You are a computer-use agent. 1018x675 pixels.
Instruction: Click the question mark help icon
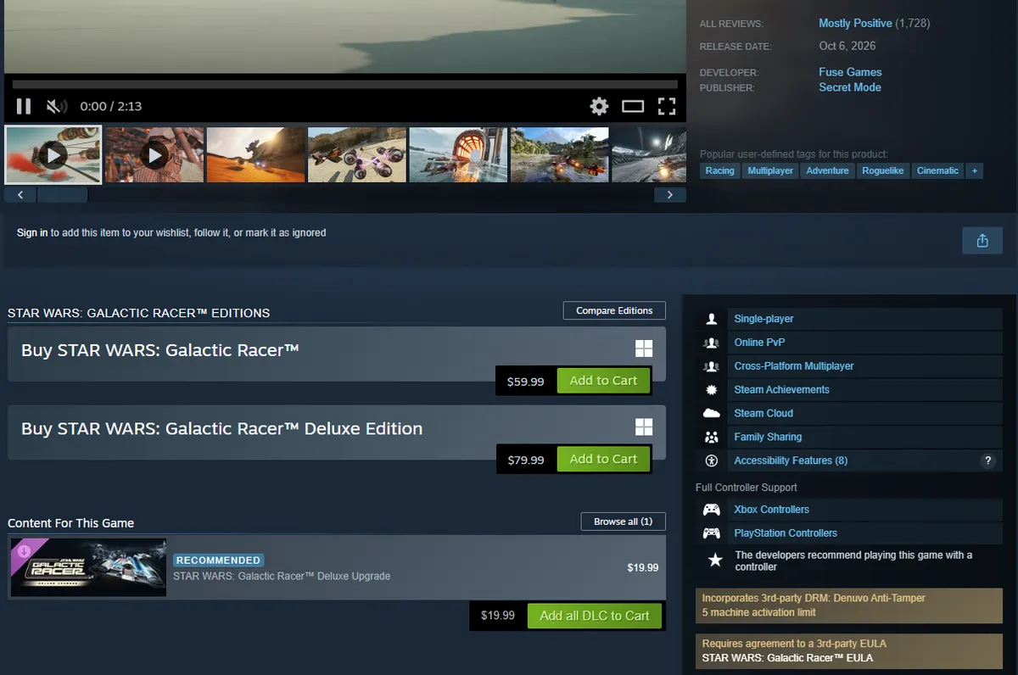point(987,461)
